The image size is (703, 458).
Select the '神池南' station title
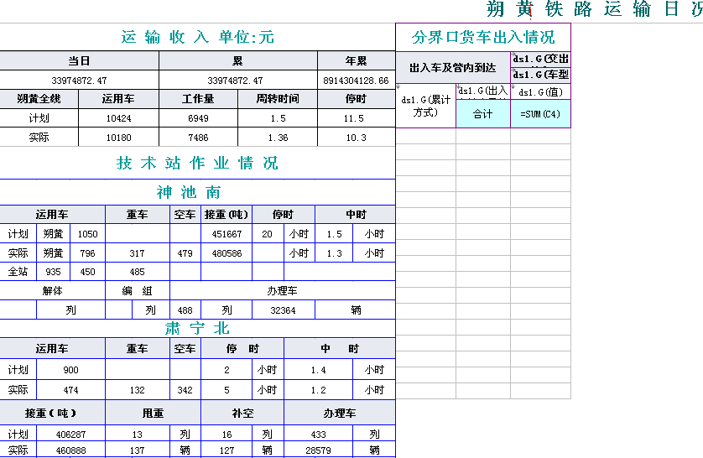pyautogui.click(x=197, y=192)
